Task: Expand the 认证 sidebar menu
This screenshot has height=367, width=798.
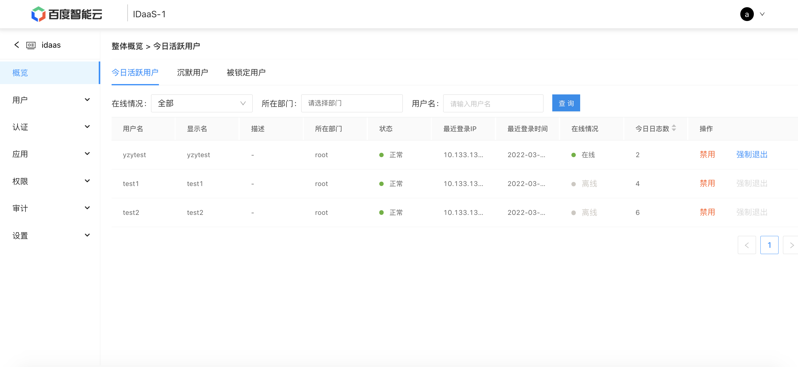Action: 50,127
